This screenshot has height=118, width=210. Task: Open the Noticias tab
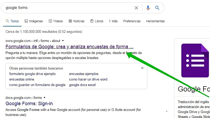76,21
